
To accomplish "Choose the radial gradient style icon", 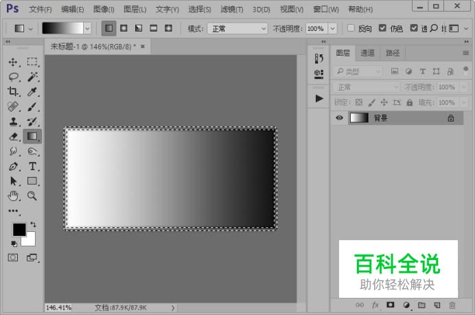I will click(x=124, y=28).
